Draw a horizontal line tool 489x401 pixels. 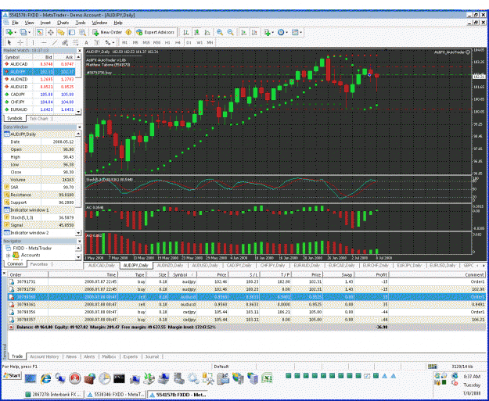44,42
